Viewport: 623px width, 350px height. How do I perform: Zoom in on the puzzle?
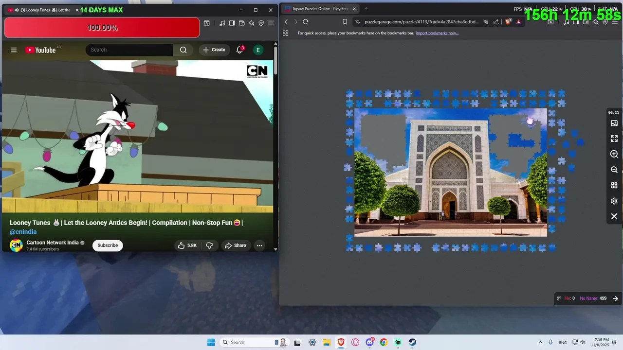614,154
